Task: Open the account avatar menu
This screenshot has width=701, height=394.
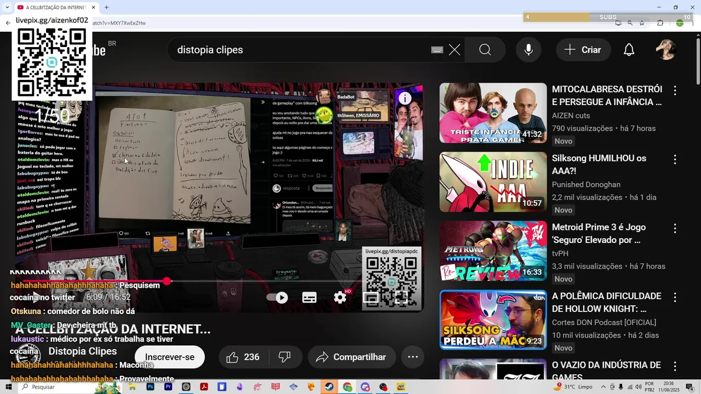Action: [666, 50]
